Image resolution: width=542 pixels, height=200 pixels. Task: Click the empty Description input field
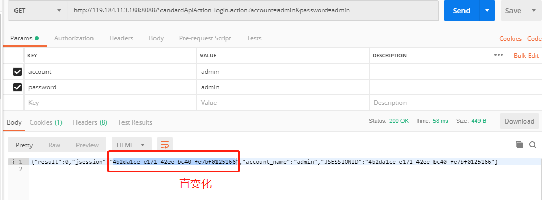[x=456, y=103]
